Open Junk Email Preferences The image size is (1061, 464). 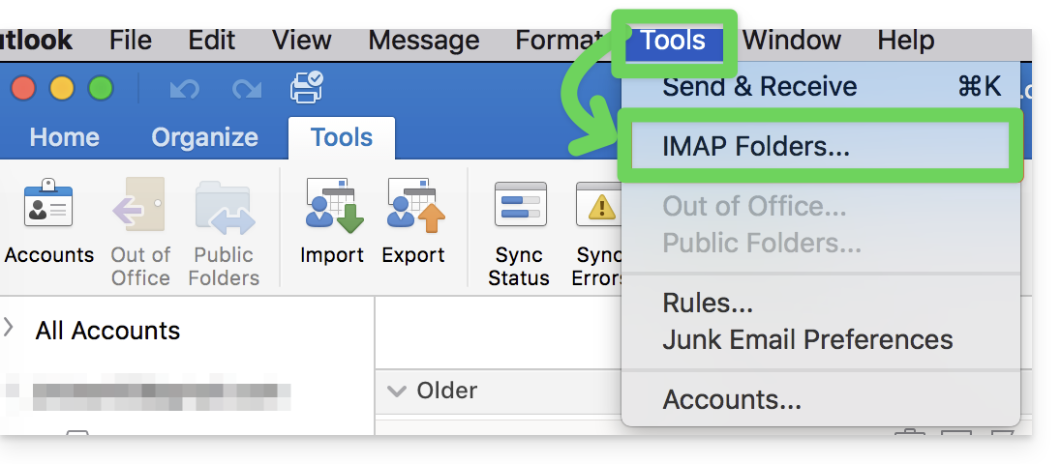807,340
